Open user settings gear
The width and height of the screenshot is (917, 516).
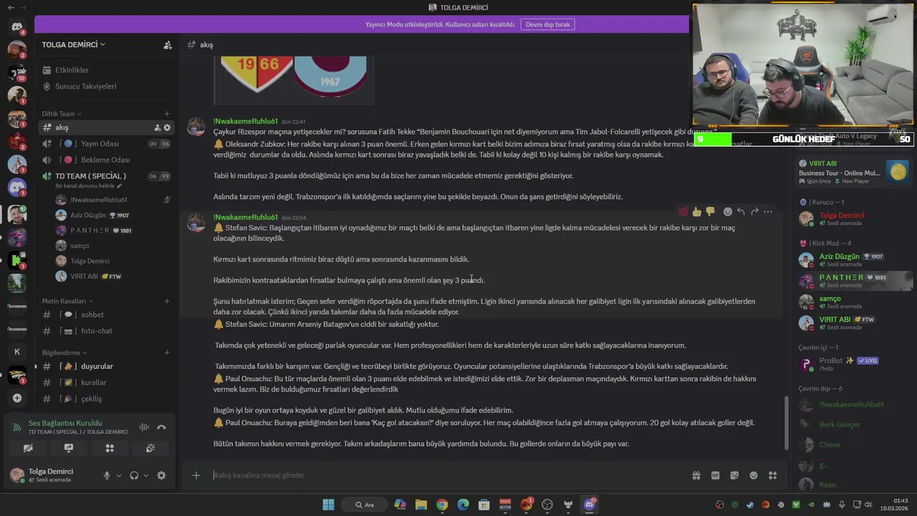[x=161, y=475]
